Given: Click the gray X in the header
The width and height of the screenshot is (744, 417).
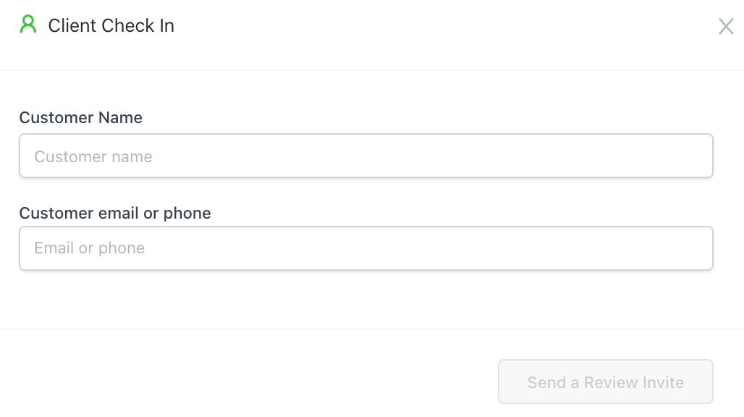Looking at the screenshot, I should [725, 27].
